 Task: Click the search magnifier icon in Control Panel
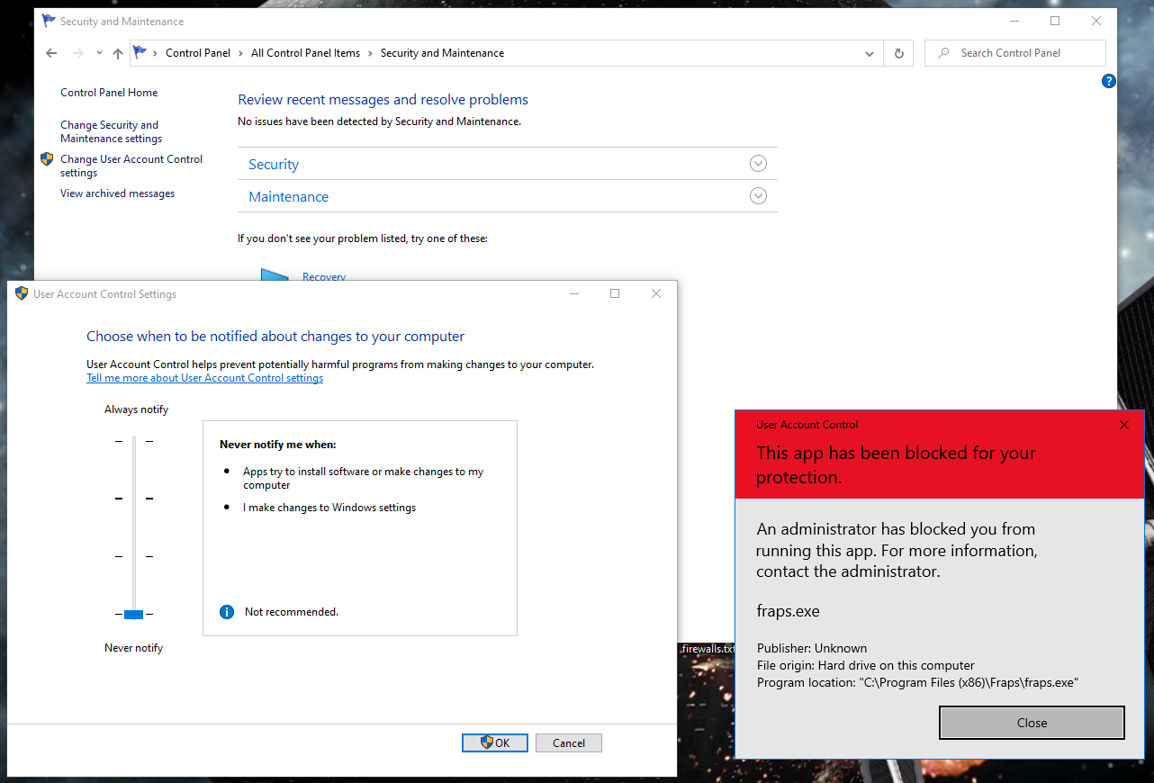[943, 53]
